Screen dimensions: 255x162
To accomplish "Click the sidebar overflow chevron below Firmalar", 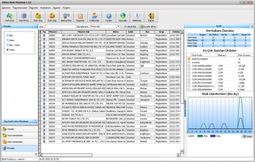I will (x=36, y=154).
